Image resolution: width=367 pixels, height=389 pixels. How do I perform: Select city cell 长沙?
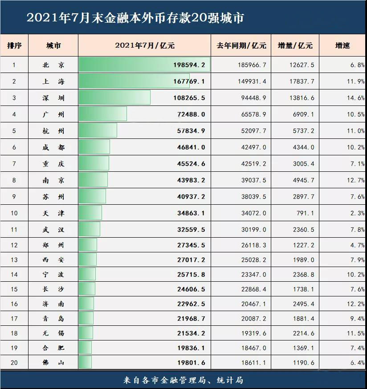(53, 289)
